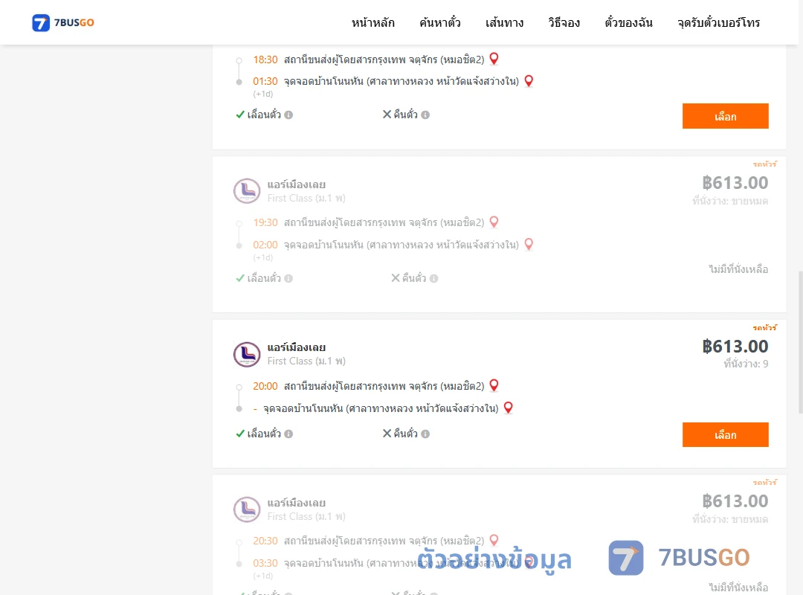This screenshot has height=595, width=803.
Task: Open the จุดรับตั๋วเบอร์โทร menu item
Action: pyautogui.click(x=718, y=22)
